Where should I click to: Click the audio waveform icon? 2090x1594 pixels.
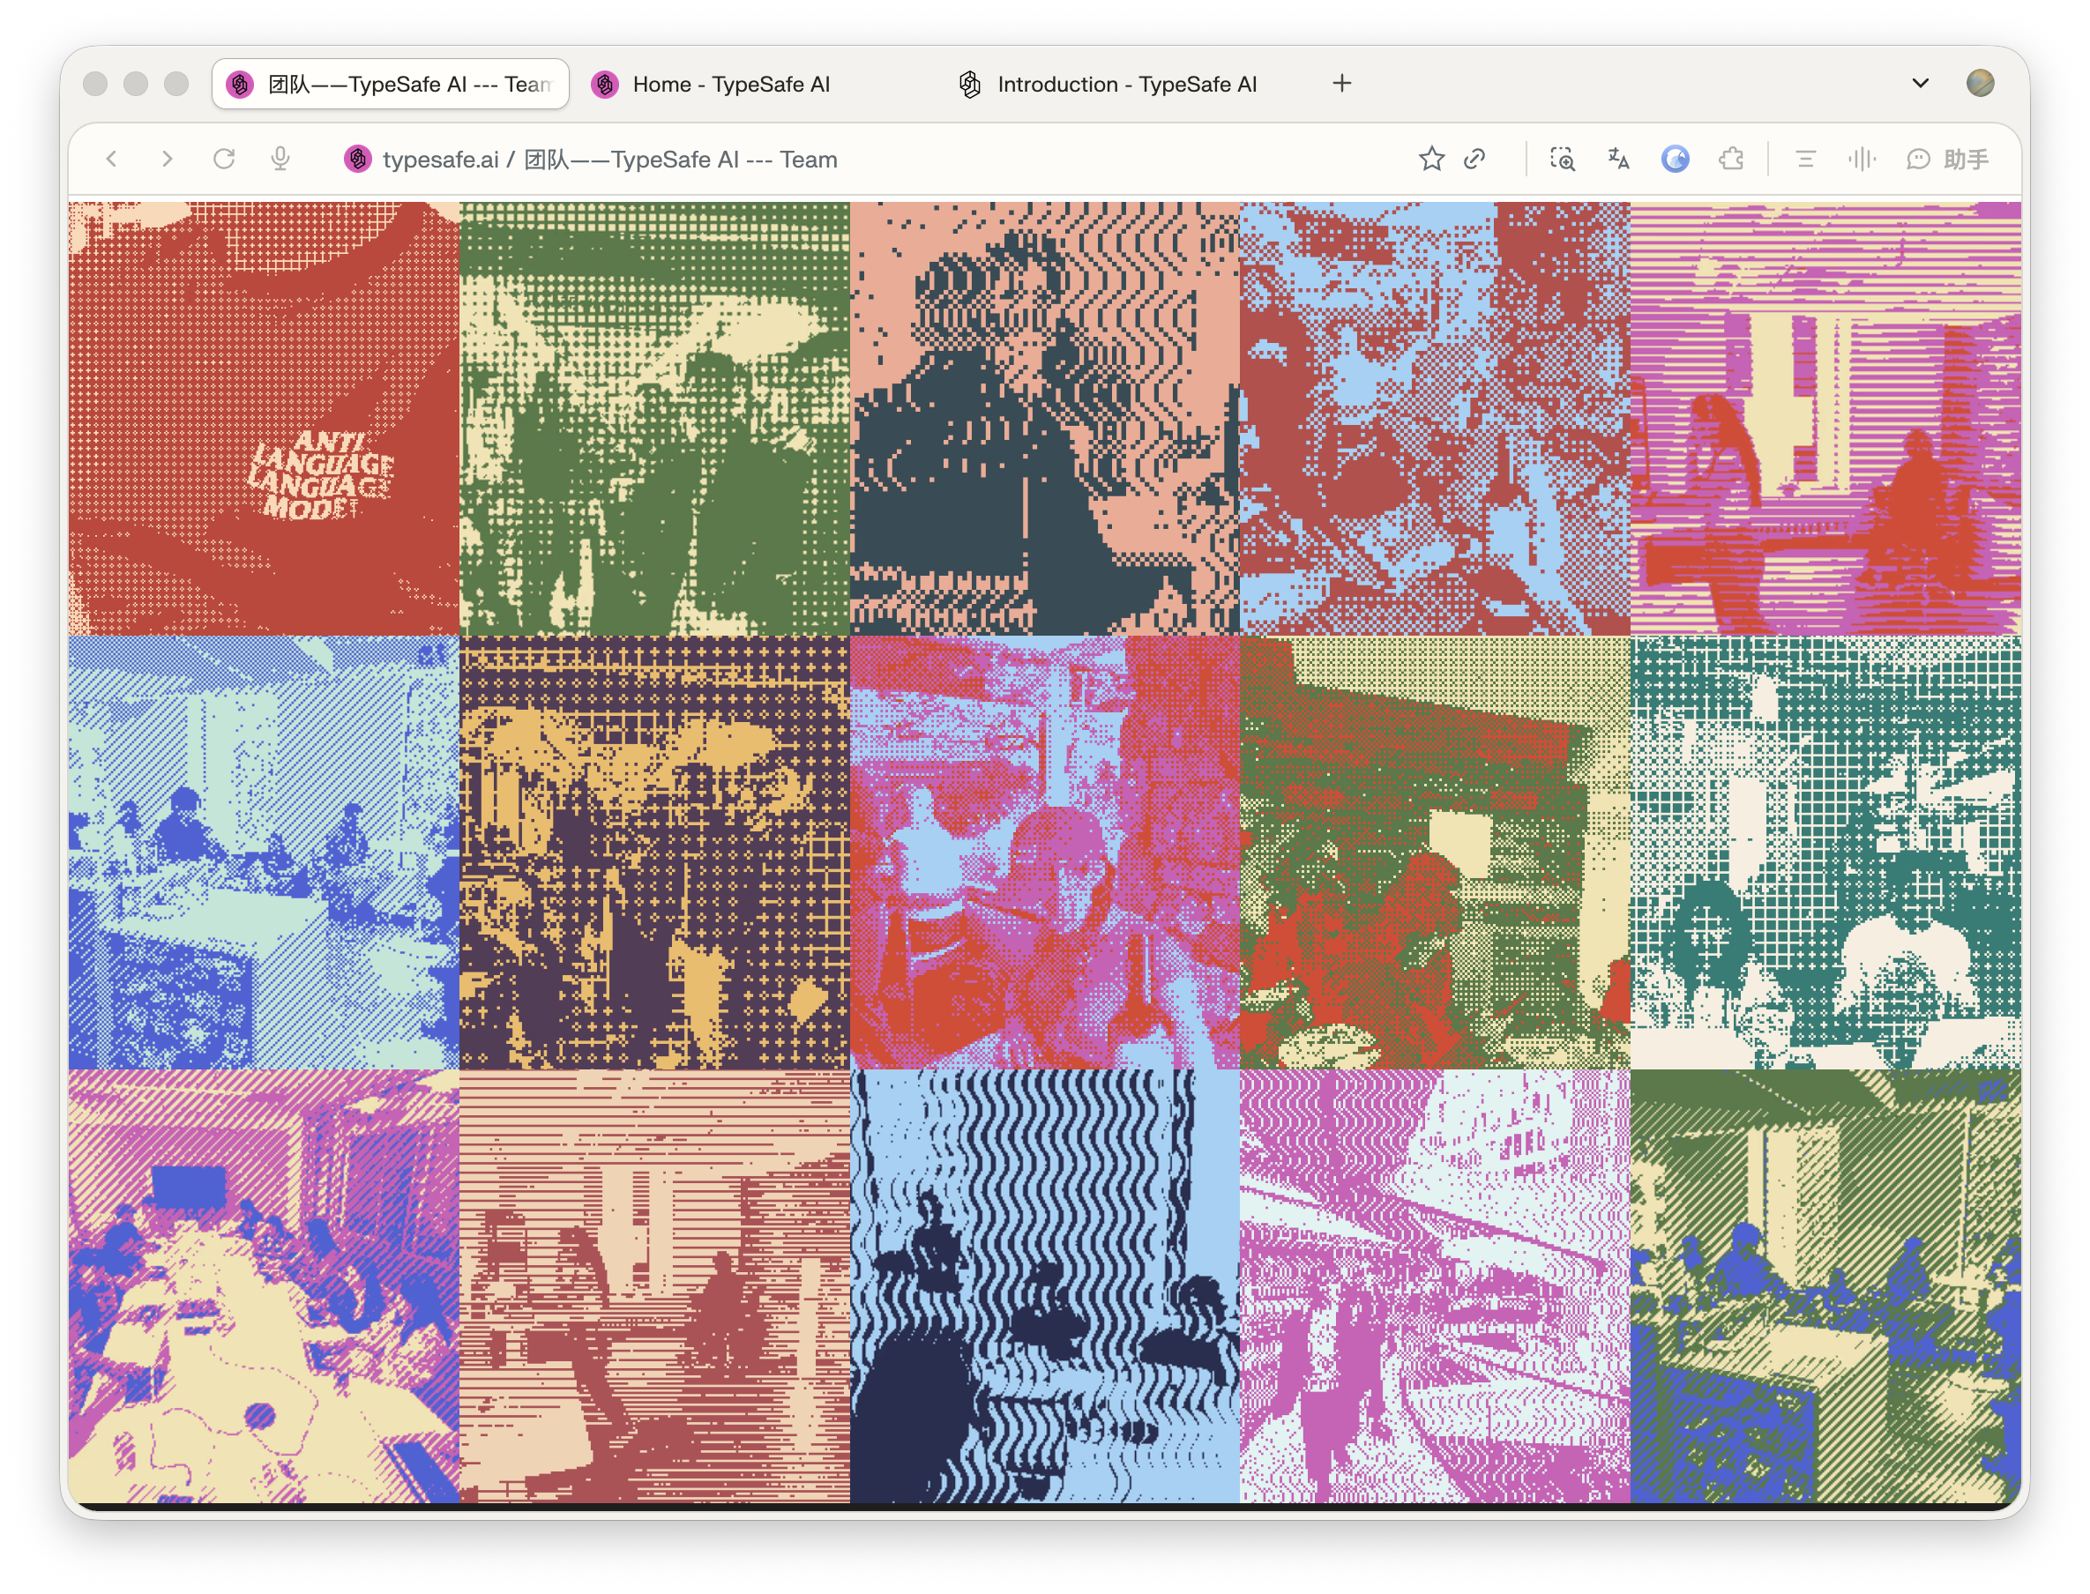(x=1862, y=160)
